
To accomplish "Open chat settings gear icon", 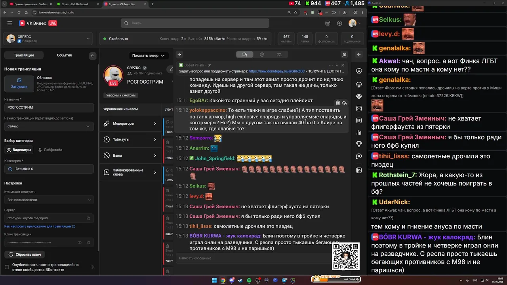I will click(x=359, y=71).
